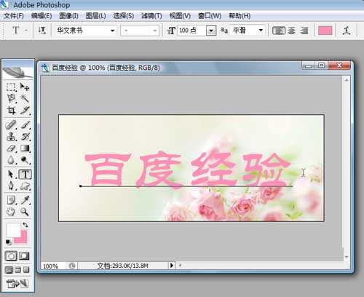Select the History Brush tool
Viewport: 364px width, 297px height.
pos(25,136)
